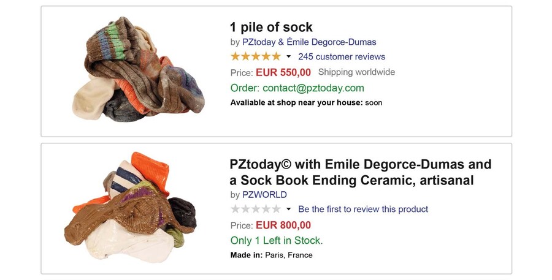Click the gold five-star rating

255,56
